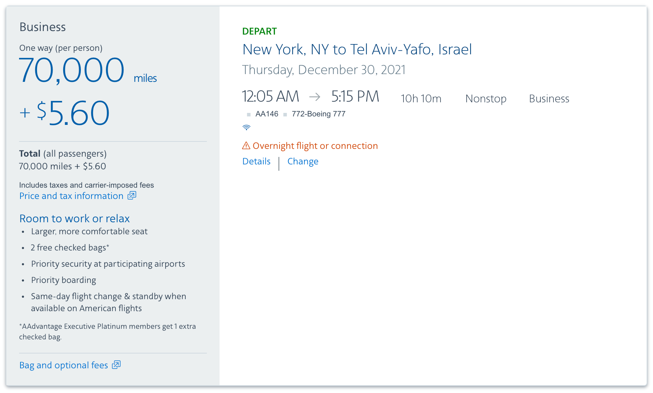The height and width of the screenshot is (393, 653).
Task: Open Bag and optional fees external link icon
Action: pos(116,365)
